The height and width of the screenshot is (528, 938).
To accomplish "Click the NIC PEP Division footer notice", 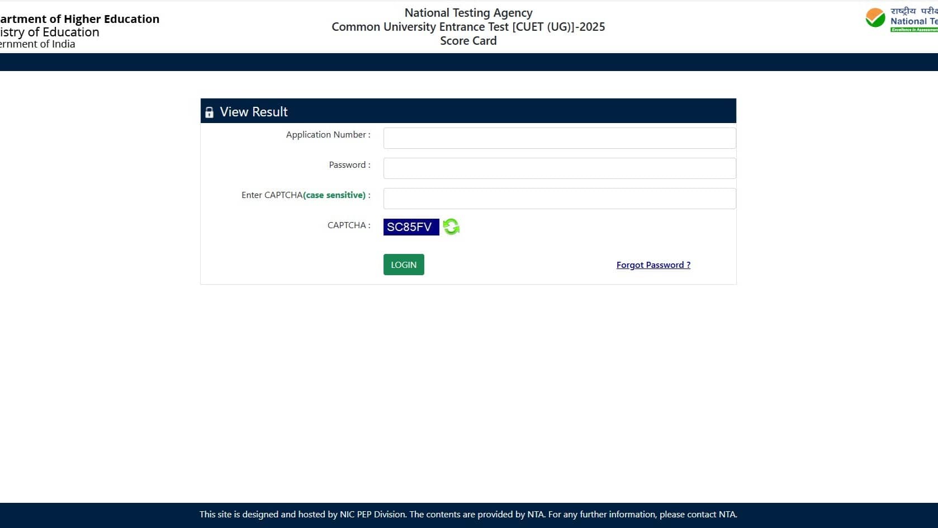I will (x=468, y=515).
